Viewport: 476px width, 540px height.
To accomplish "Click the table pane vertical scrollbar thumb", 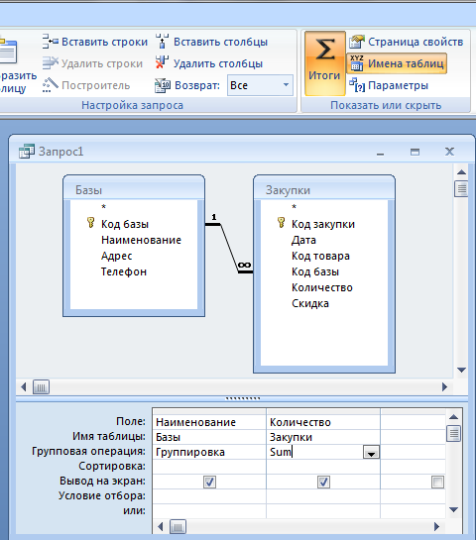I will (461, 188).
